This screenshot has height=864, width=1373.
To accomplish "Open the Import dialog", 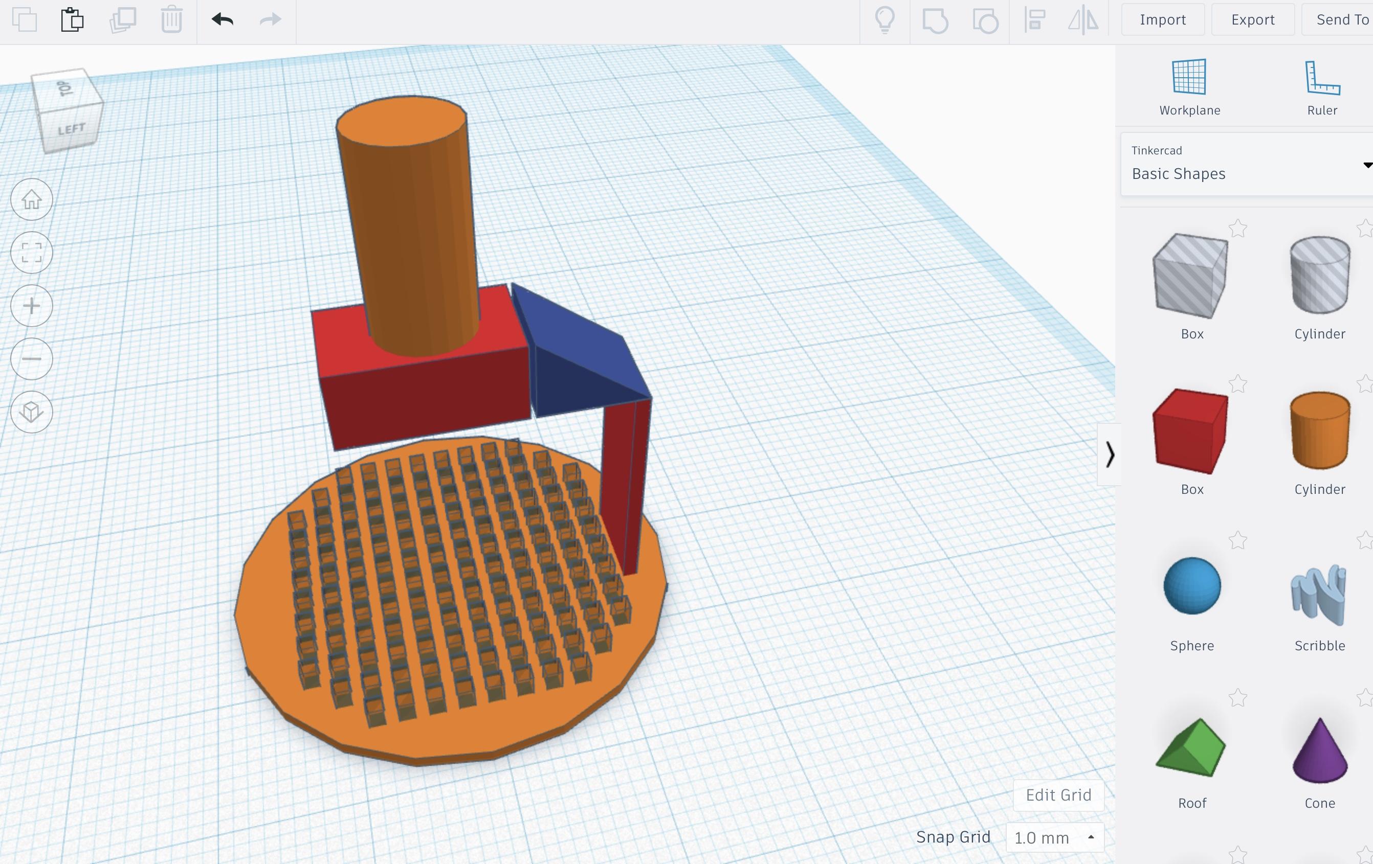I will coord(1163,19).
